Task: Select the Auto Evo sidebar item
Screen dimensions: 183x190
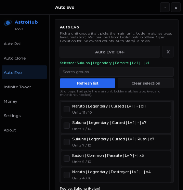Action: pos(24,72)
